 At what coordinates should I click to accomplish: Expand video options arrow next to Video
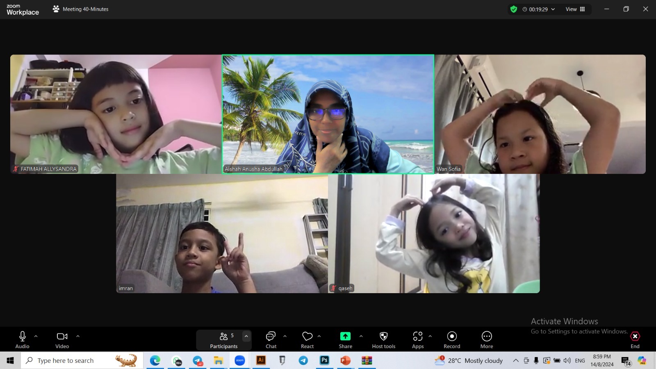tap(78, 336)
